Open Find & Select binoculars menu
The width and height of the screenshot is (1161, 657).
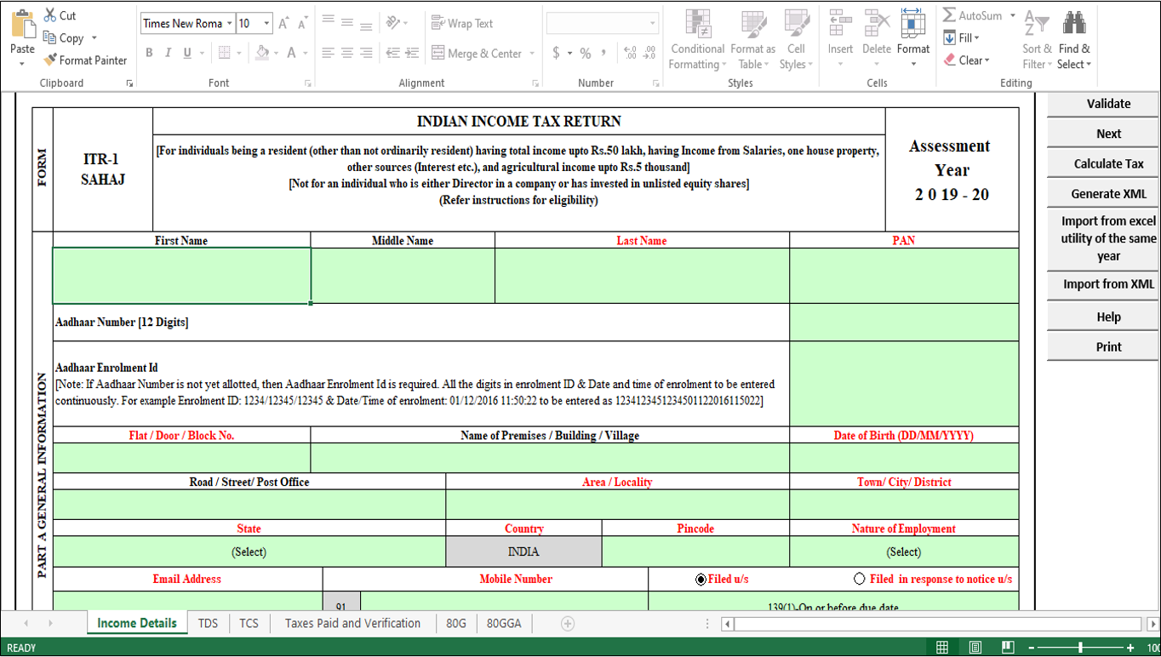coord(1074,39)
